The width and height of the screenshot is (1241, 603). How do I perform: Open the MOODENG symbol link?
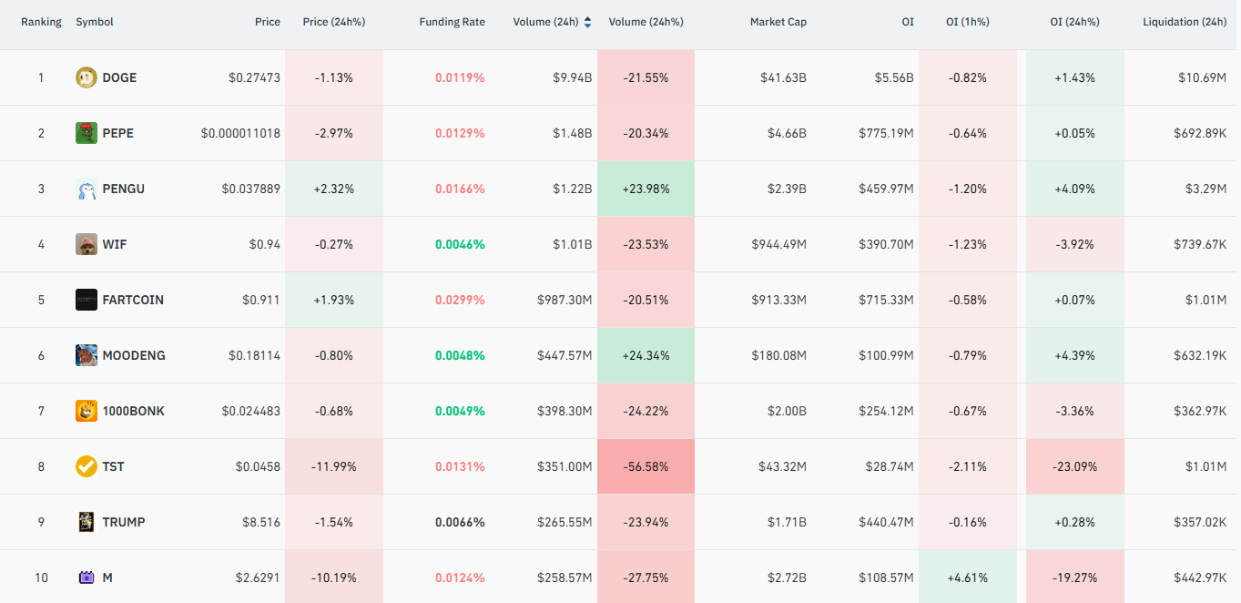[x=134, y=355]
